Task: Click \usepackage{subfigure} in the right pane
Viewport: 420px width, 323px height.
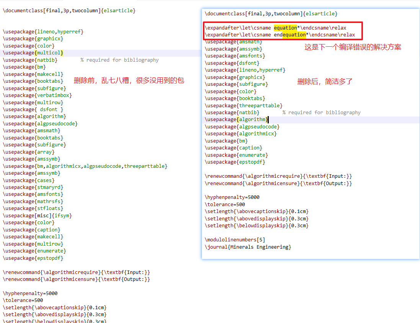Action: (237, 84)
